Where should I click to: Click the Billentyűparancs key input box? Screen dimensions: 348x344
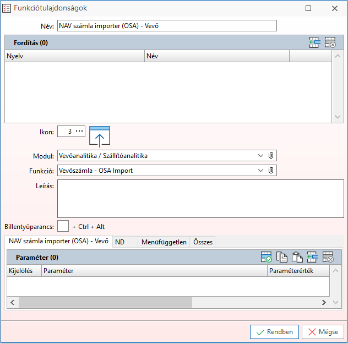[63, 226]
